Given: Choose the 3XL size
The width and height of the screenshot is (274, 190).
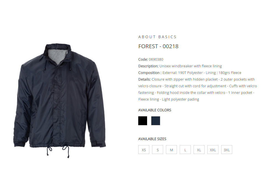Looking at the screenshot, I should (x=227, y=150).
